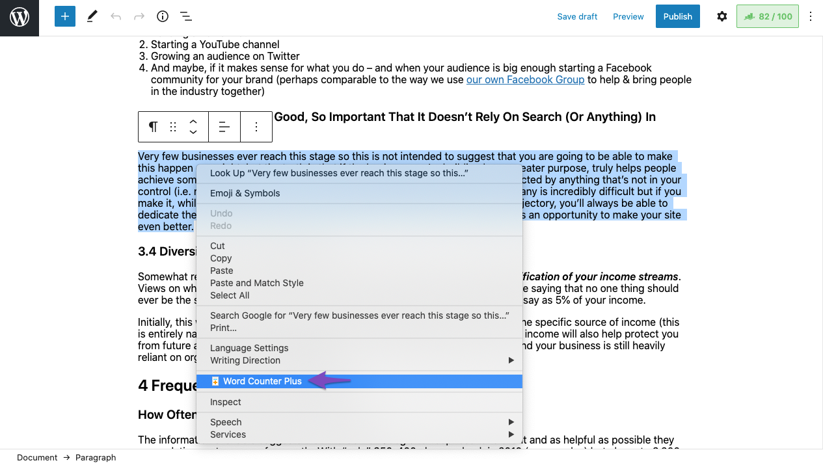The width and height of the screenshot is (823, 465).
Task: Open block toolbar more options menu
Action: coord(256,127)
